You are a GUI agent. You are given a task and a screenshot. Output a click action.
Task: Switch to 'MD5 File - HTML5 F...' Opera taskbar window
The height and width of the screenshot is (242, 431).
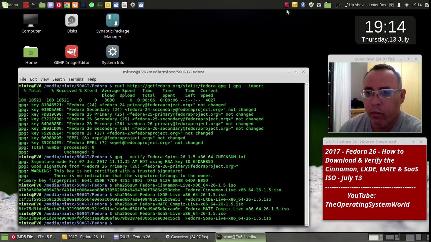[34, 237]
